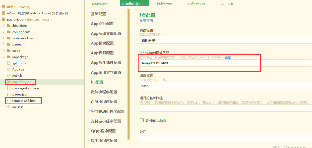Open App图标配置 section
Screen dimensions: 312x148
pos(102,24)
